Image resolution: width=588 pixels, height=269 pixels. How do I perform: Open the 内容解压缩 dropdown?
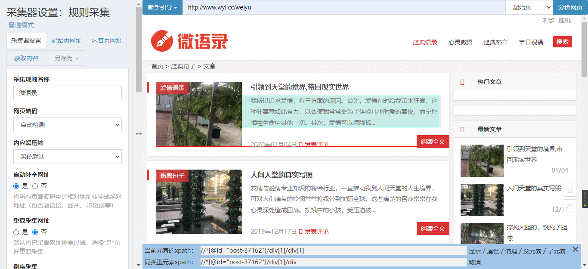click(67, 157)
